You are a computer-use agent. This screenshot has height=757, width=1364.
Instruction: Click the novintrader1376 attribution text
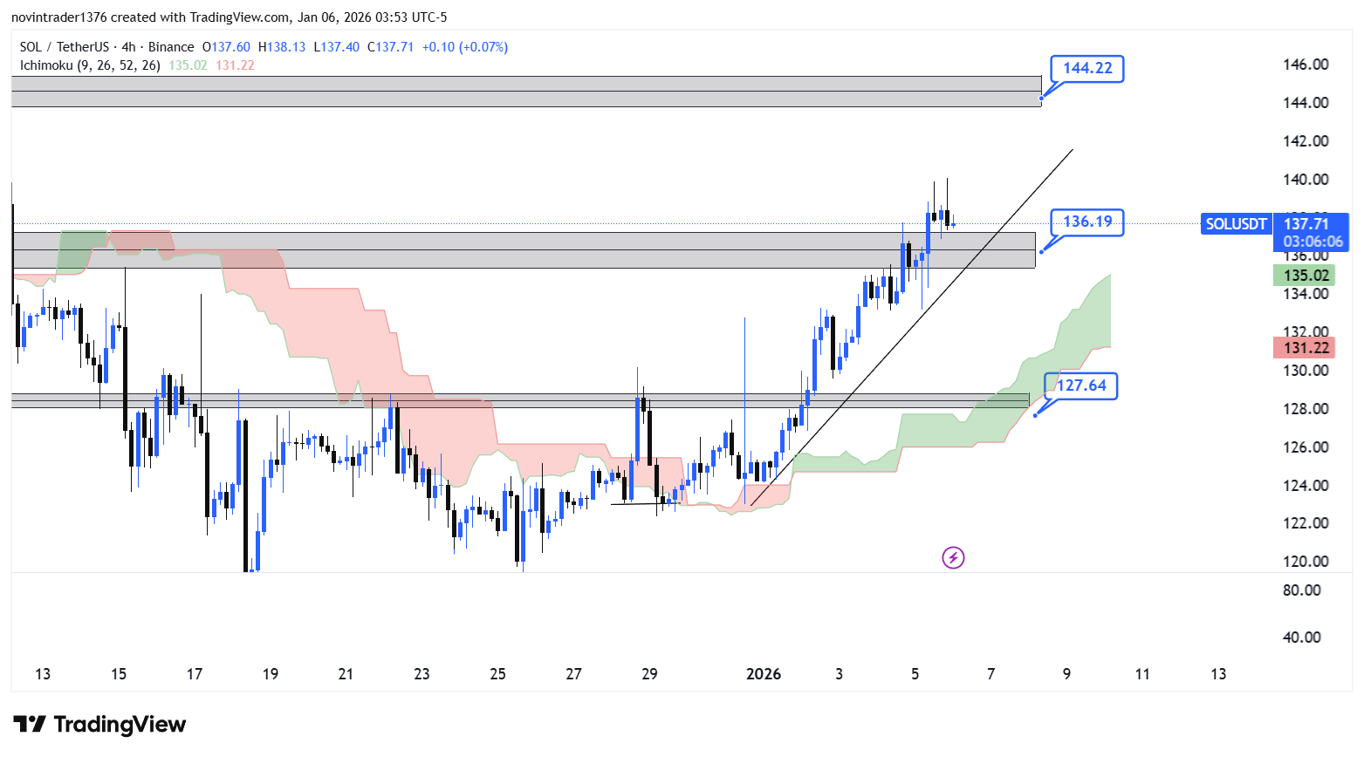tap(59, 17)
